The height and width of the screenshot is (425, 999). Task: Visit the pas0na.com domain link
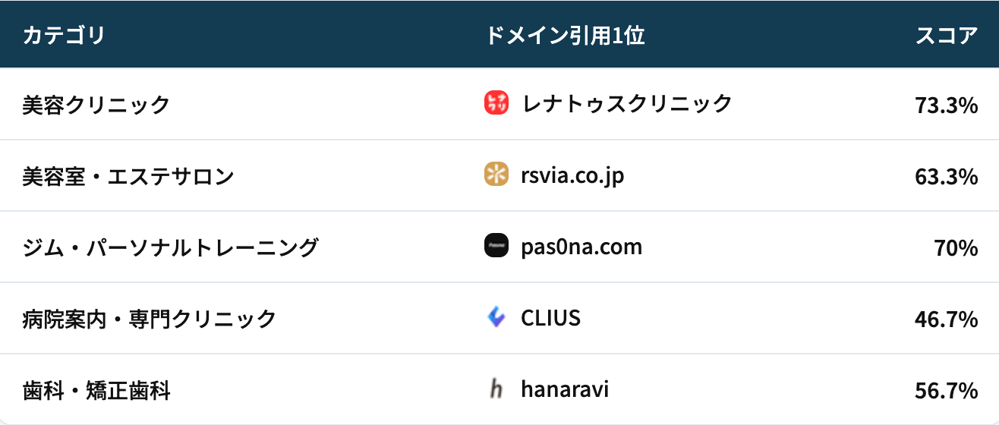581,247
